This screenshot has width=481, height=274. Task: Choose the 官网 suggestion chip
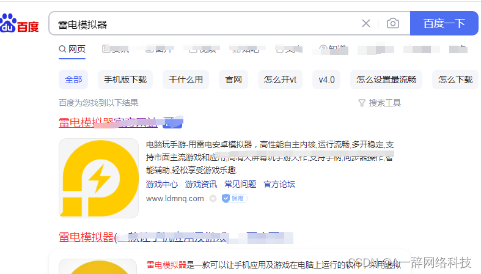coord(233,80)
